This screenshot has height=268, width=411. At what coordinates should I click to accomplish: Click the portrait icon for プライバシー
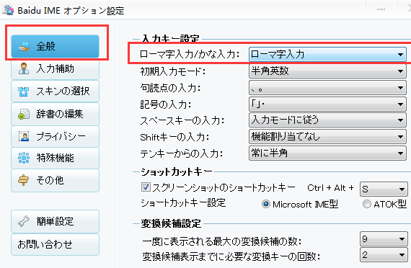point(24,136)
